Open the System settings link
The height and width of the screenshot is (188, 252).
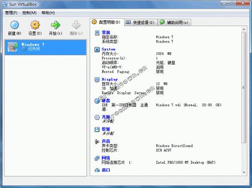[108, 49]
